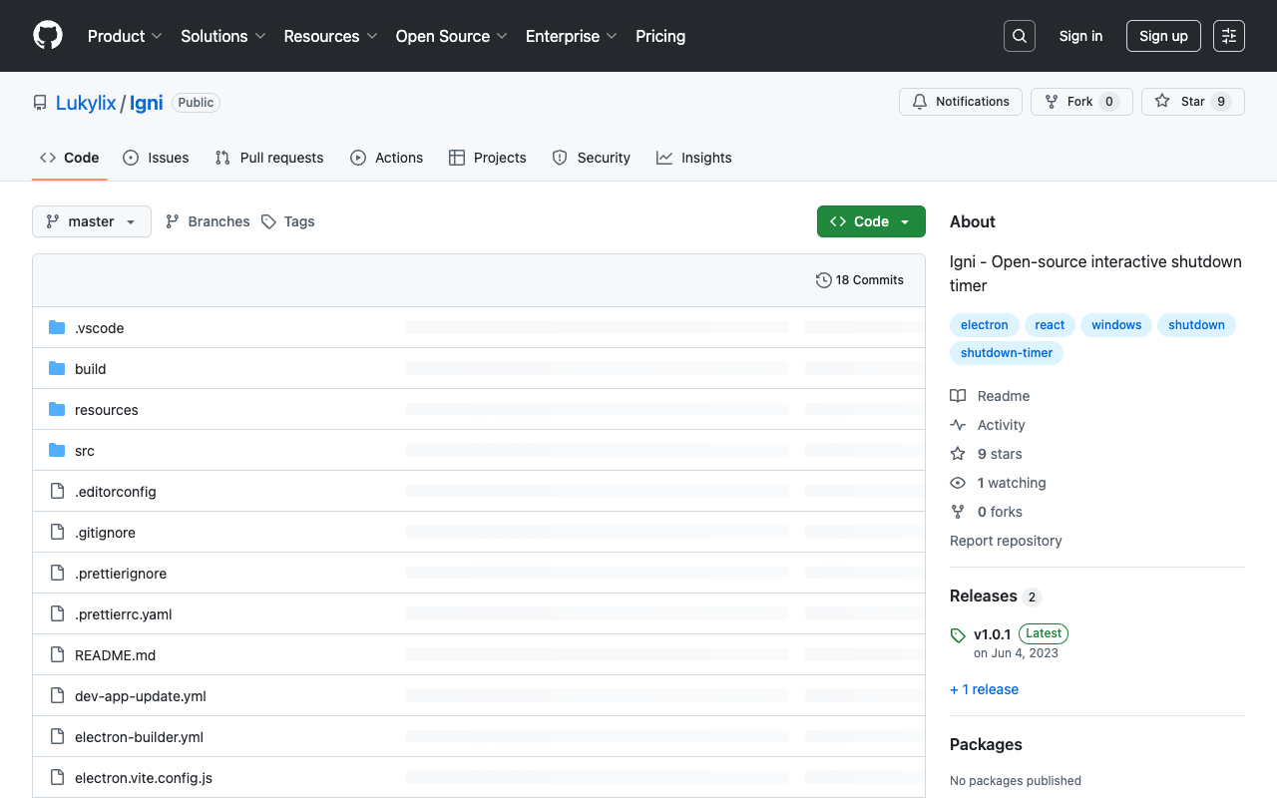View the Branches list
The image size is (1277, 798).
click(208, 221)
